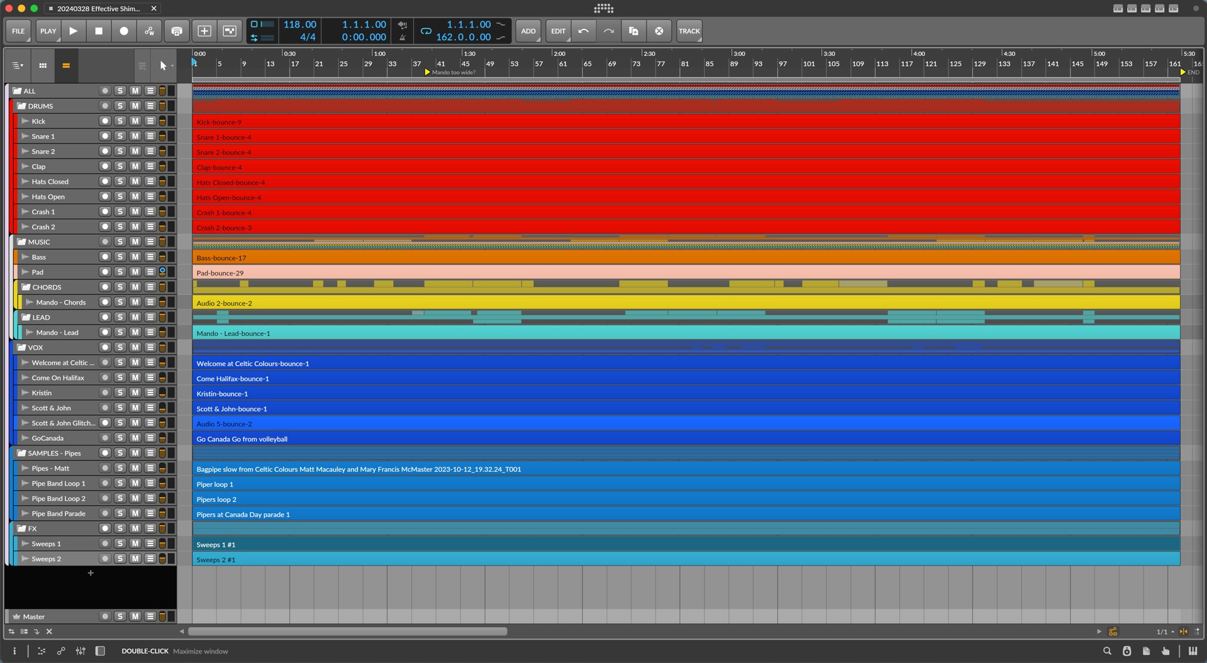
Task: Toggle the clip launcher overdub icon
Action: [x=177, y=31]
